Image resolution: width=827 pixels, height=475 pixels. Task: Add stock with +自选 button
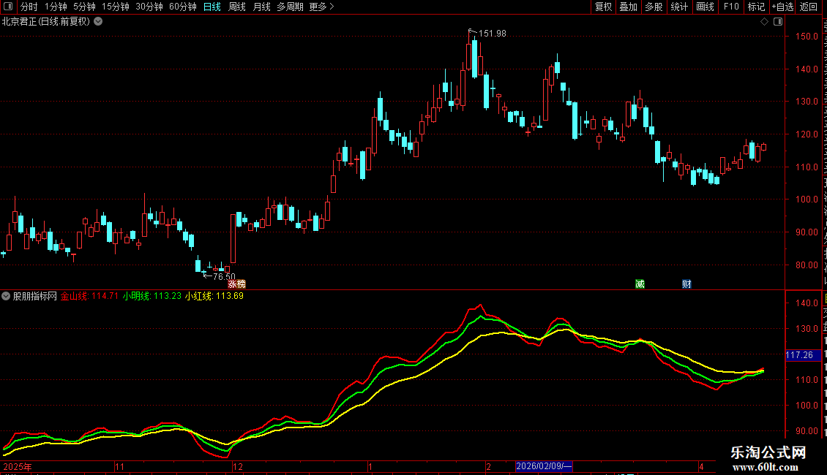point(782,7)
